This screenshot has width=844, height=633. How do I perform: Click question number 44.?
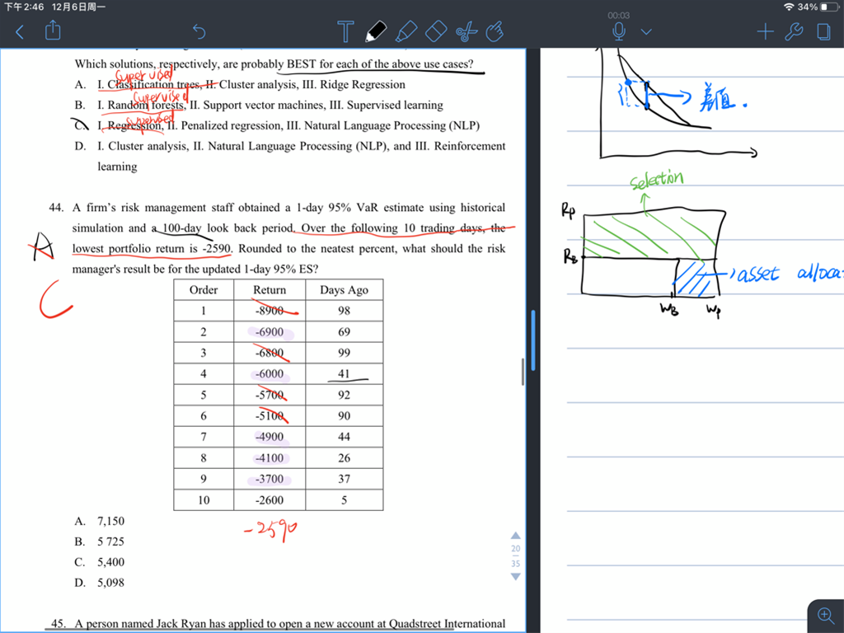coord(56,208)
